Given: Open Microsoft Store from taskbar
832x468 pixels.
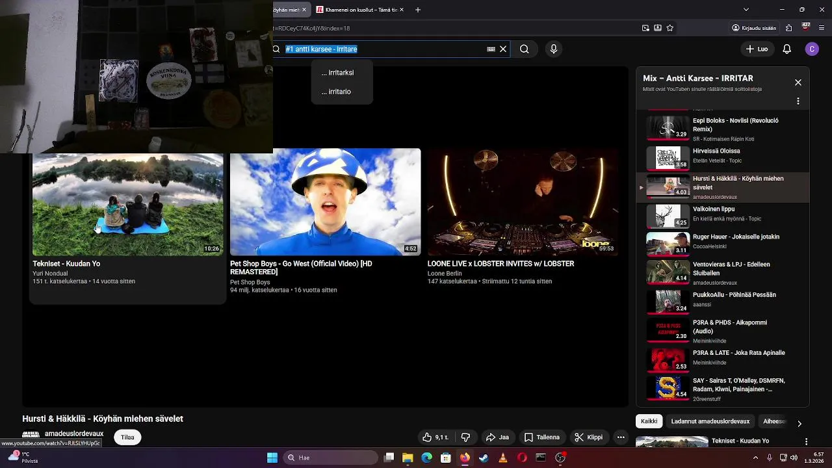Looking at the screenshot, I should pos(446,458).
